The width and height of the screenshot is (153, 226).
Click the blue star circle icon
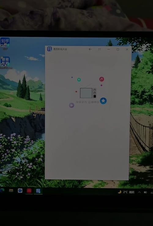pyautogui.click(x=103, y=101)
